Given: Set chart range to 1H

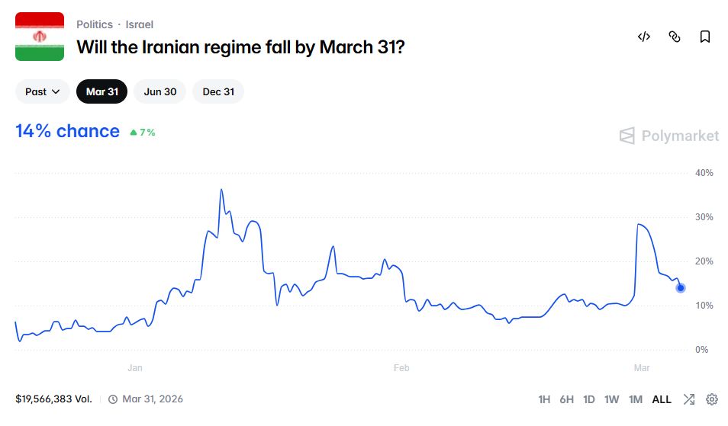Looking at the screenshot, I should coord(544,399).
